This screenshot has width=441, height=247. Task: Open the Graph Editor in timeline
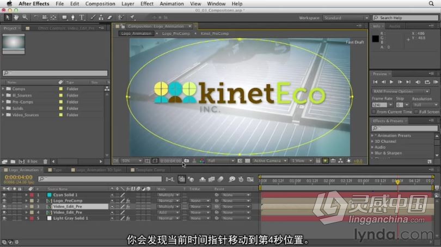(250, 179)
